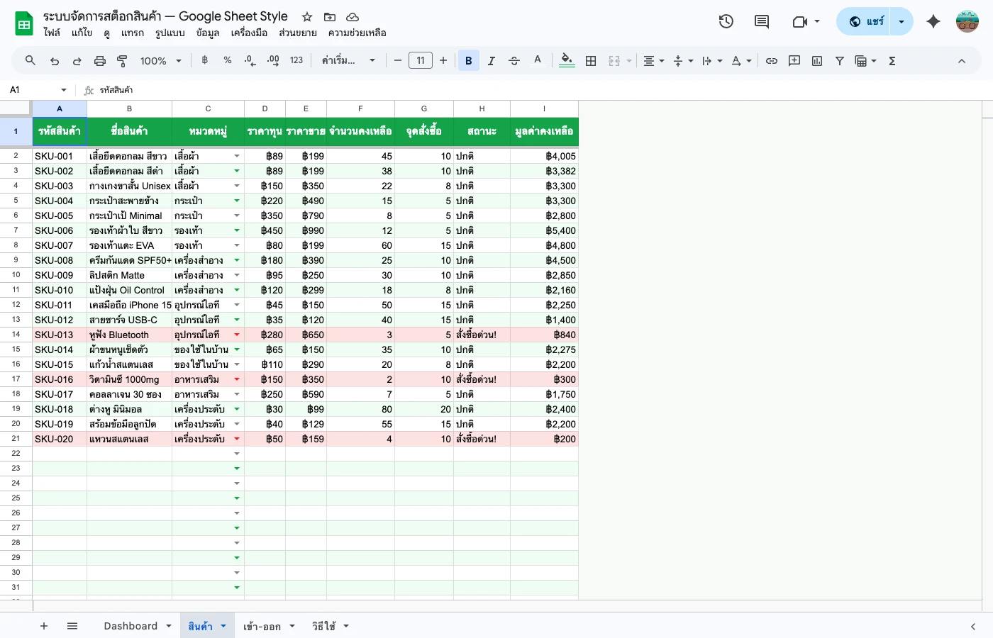This screenshot has height=638, width=993.
Task: Select the strikethrough formatting icon
Action: [514, 60]
